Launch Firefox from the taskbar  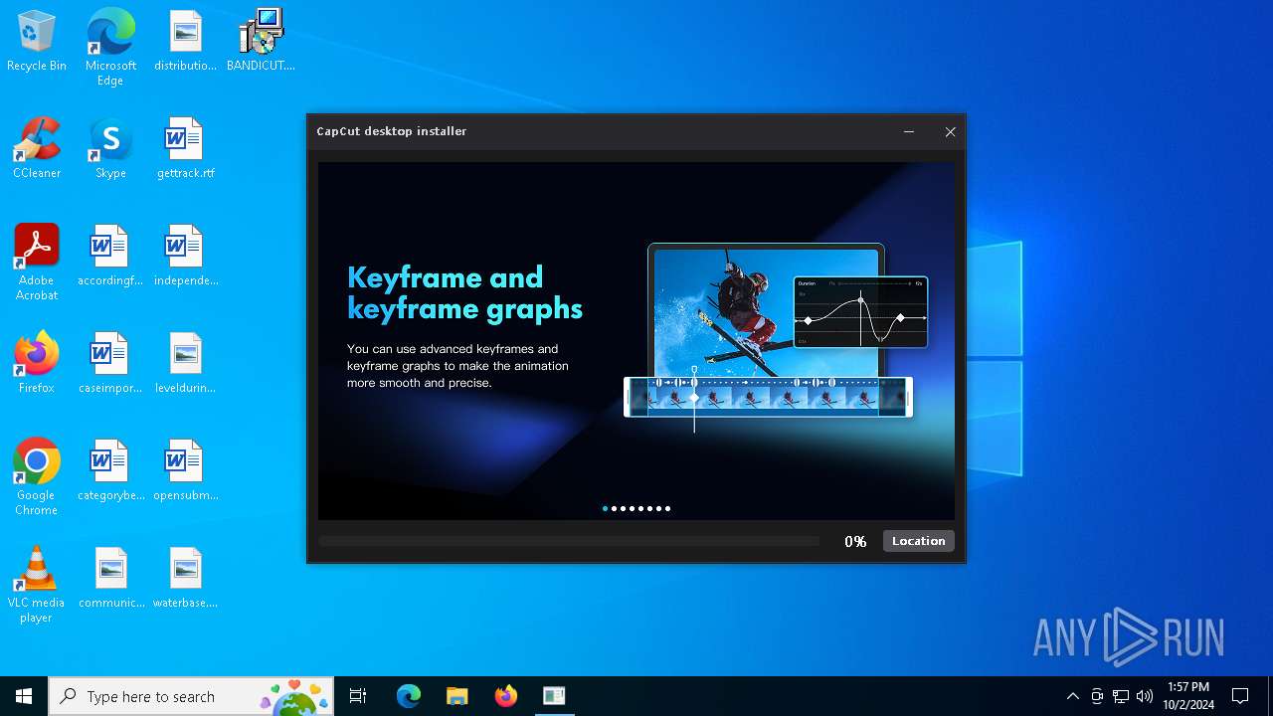coord(505,696)
